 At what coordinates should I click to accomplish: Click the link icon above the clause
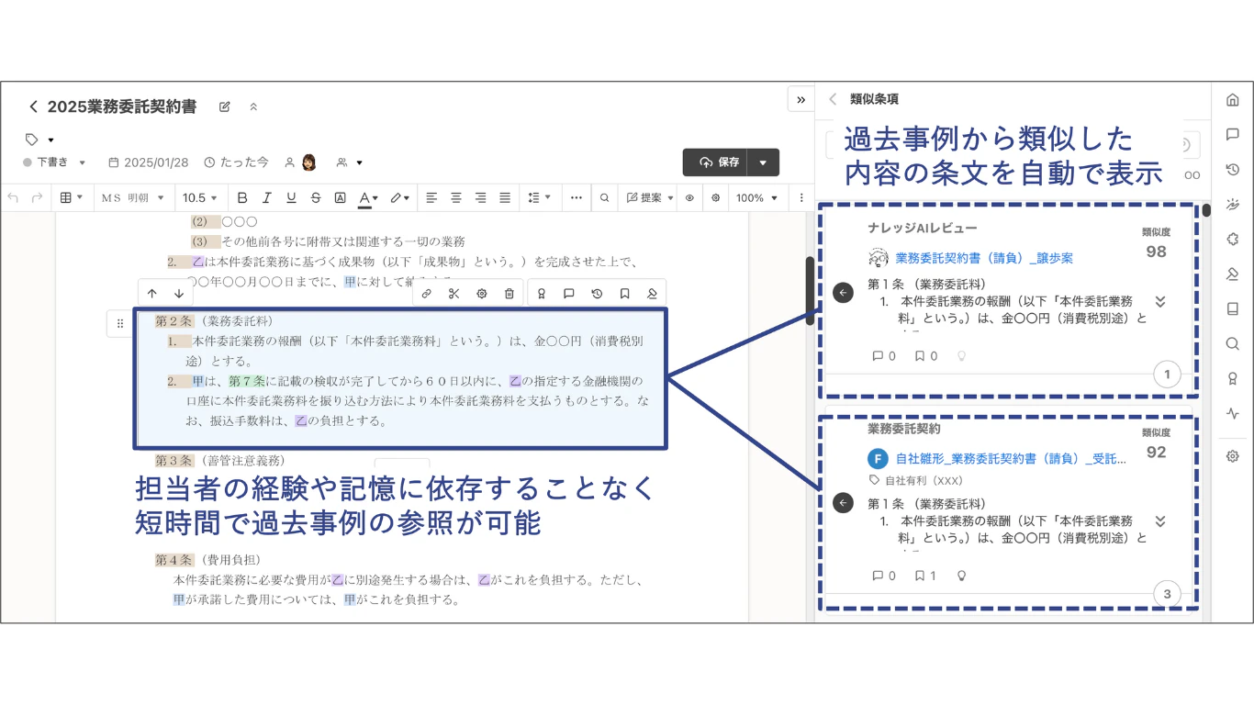tap(427, 294)
